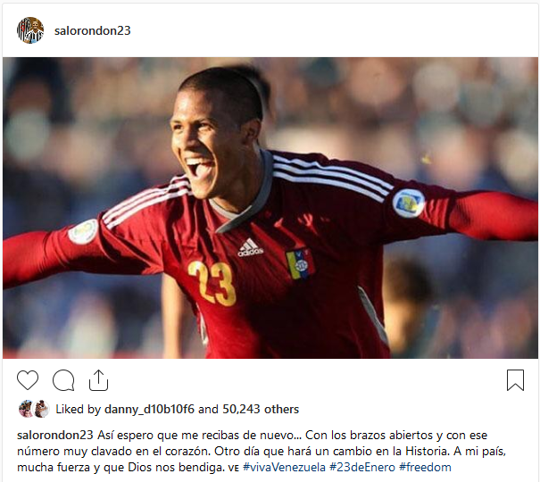540x482 pixels.
Task: Click the number 23 on the jersey
Action: pos(212,283)
